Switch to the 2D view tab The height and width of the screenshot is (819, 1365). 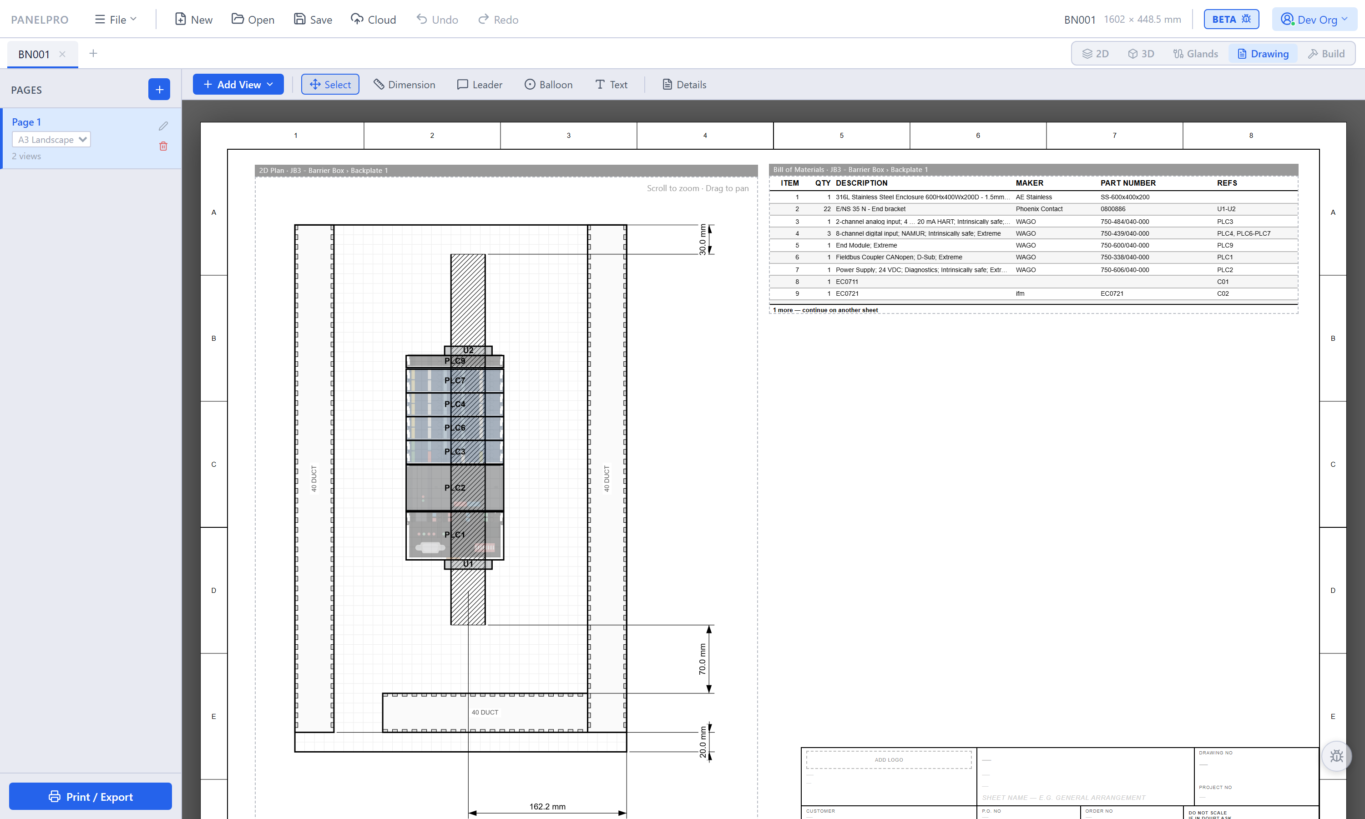point(1095,54)
